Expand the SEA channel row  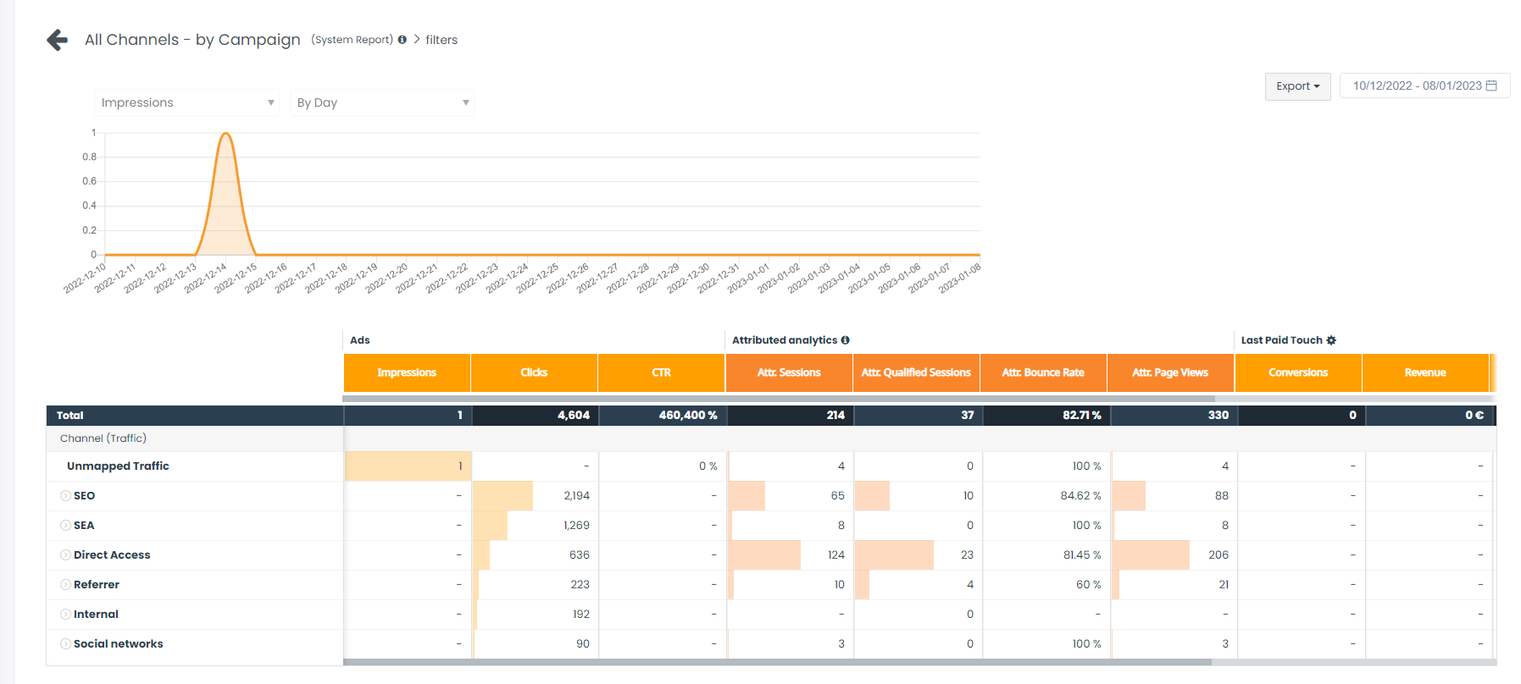65,526
